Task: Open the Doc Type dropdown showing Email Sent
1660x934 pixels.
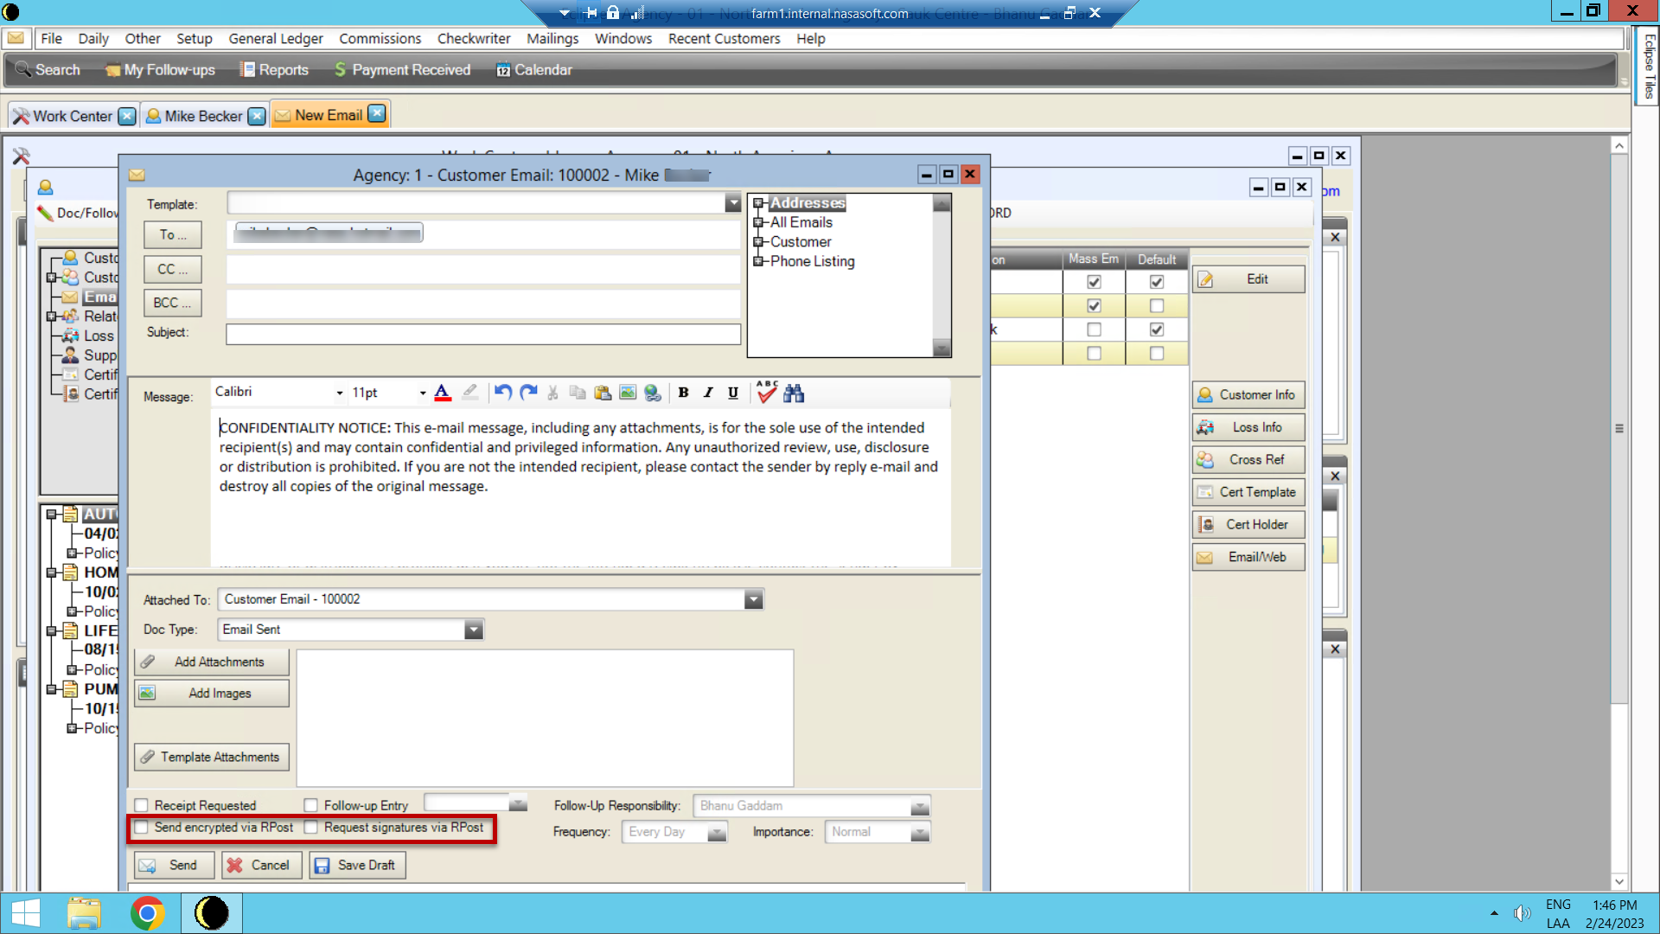Action: coord(473,630)
